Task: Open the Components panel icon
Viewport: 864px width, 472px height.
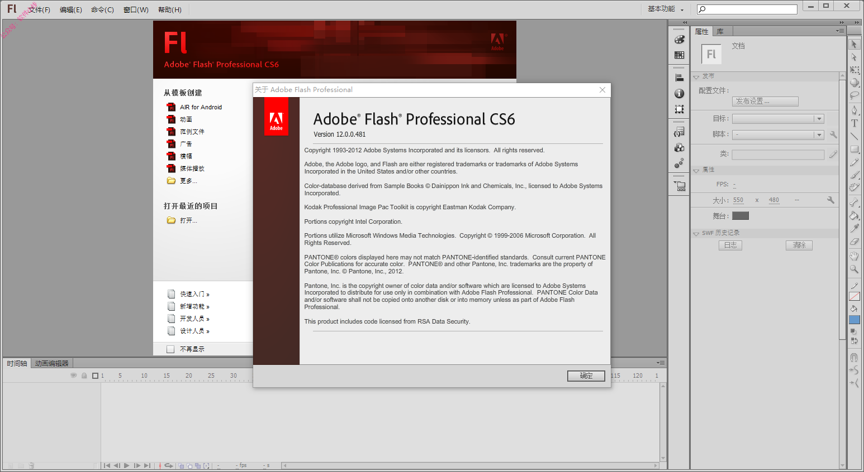Action: 679,147
